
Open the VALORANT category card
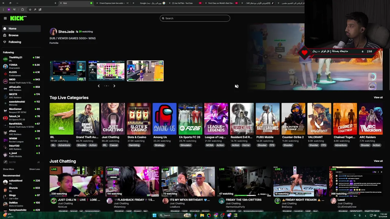pyautogui.click(x=319, y=119)
